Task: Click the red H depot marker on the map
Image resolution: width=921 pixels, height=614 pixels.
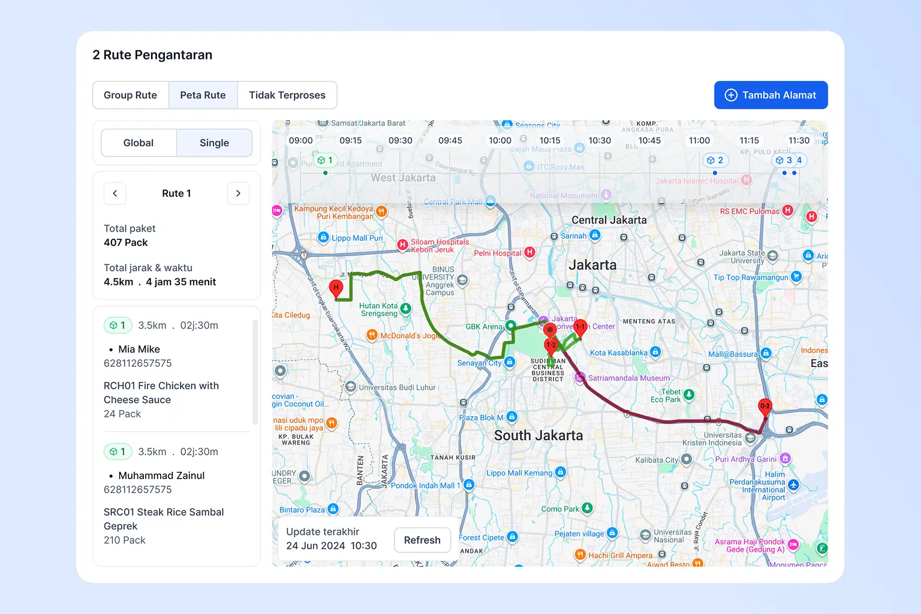Action: pyautogui.click(x=336, y=288)
